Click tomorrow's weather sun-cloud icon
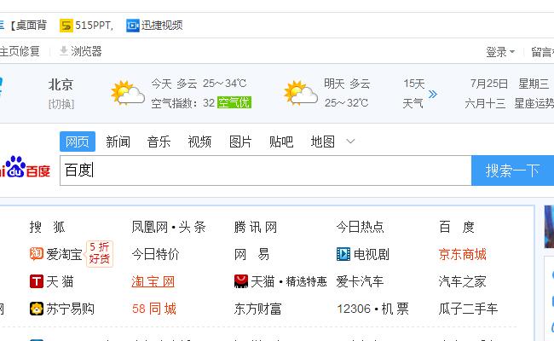This screenshot has height=341, width=554. point(301,93)
